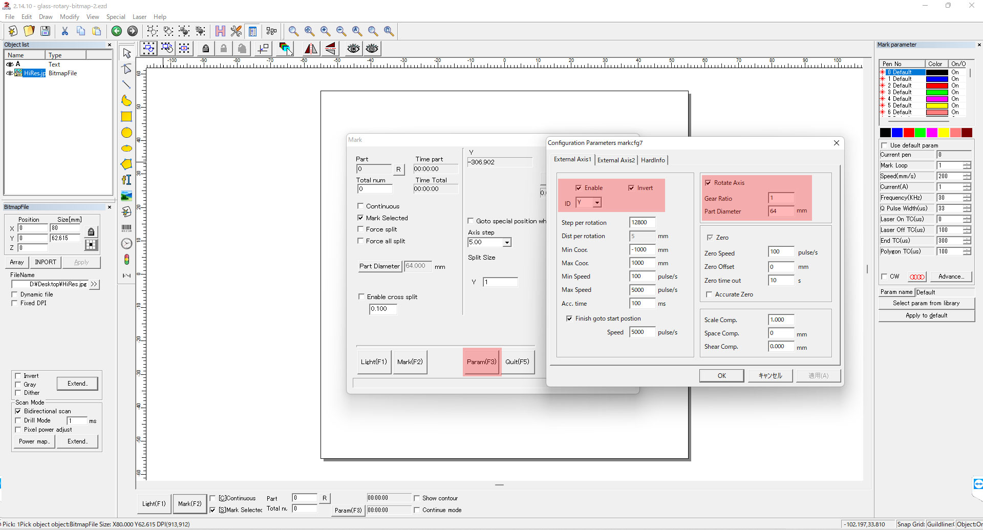Open the axis ID dropdown
Image resolution: width=983 pixels, height=530 pixels.
point(597,203)
